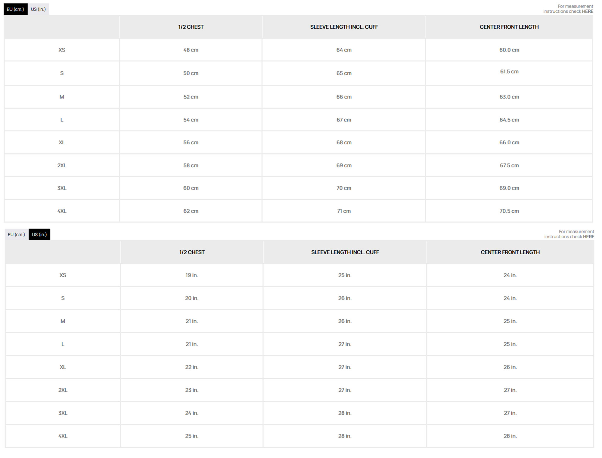Click the 70.5 cm front length cell
This screenshot has height=458, width=602.
(x=509, y=211)
